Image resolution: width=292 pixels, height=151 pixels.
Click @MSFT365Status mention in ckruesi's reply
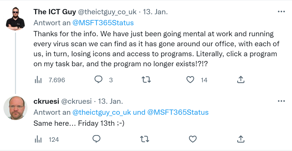pyautogui.click(x=178, y=112)
